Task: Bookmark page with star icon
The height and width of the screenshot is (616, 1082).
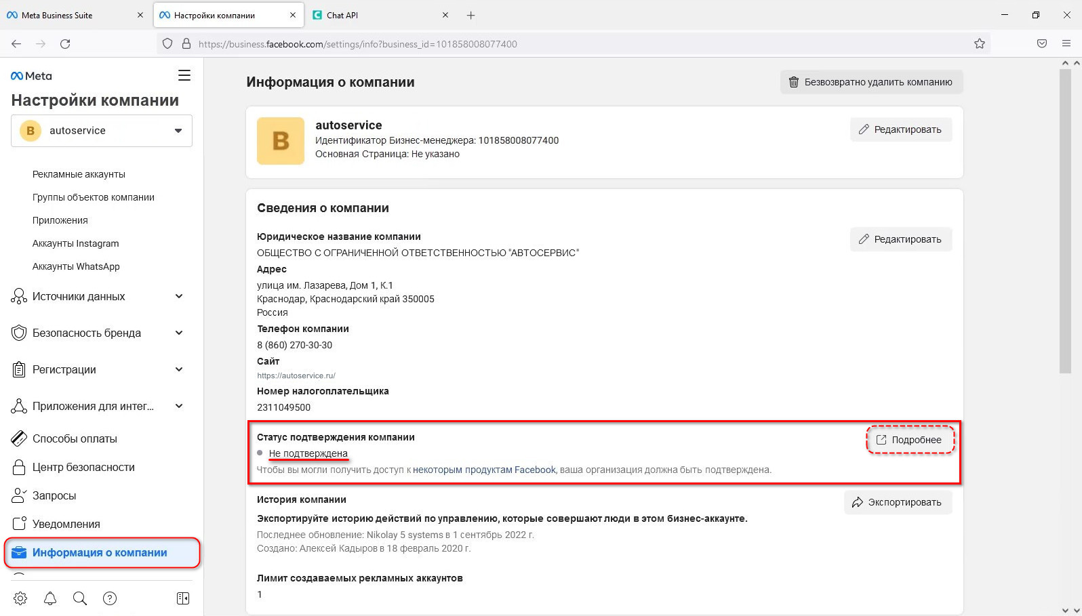Action: (980, 44)
